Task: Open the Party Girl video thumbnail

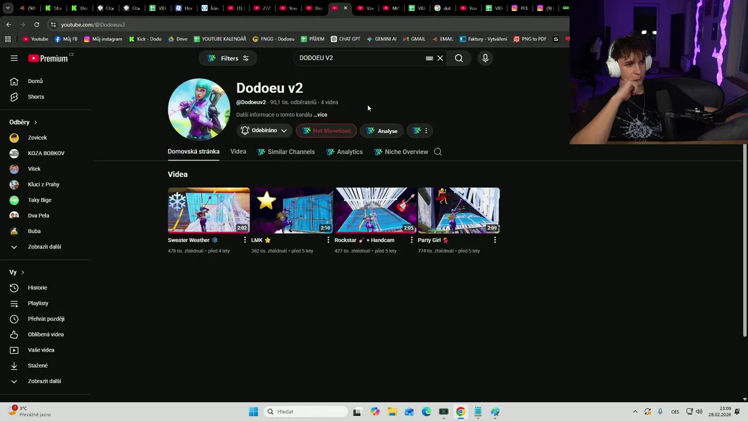Action: [459, 210]
